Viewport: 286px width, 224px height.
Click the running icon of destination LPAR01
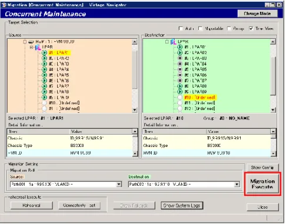click(x=180, y=47)
